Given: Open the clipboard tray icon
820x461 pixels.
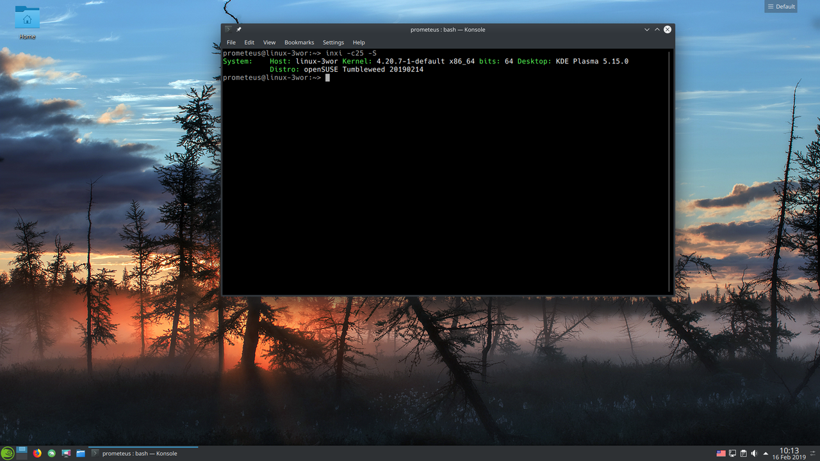Looking at the screenshot, I should coord(743,453).
